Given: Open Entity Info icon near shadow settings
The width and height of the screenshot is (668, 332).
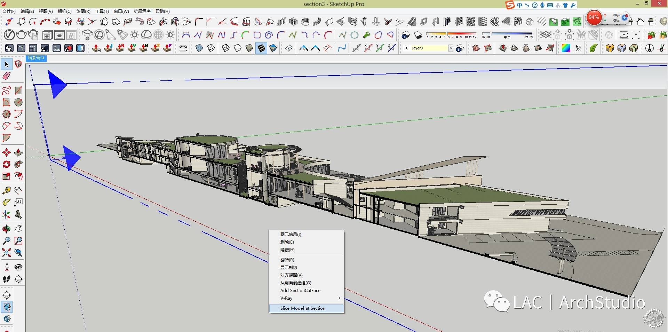Looking at the screenshot, I should click(406, 35).
